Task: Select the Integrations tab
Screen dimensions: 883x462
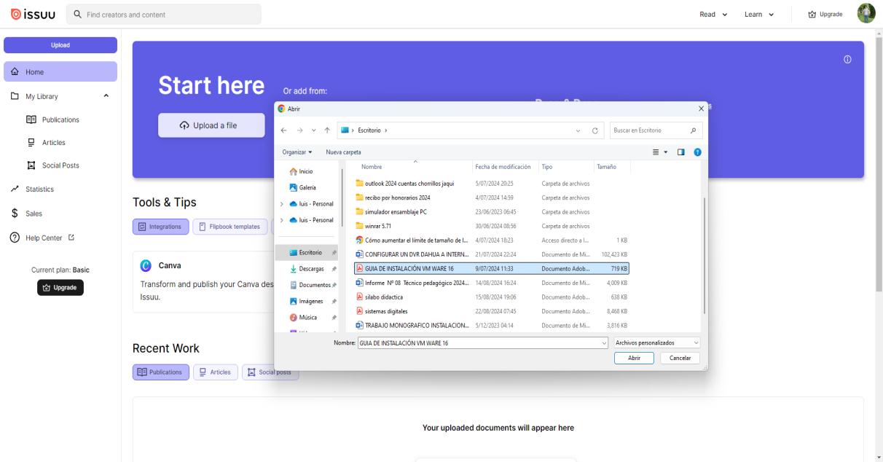Action: tap(161, 227)
